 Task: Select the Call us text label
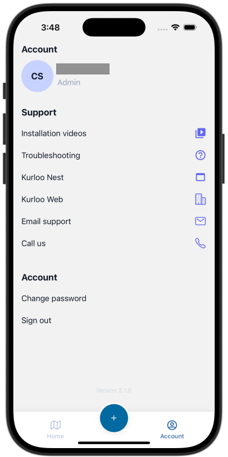[33, 244]
